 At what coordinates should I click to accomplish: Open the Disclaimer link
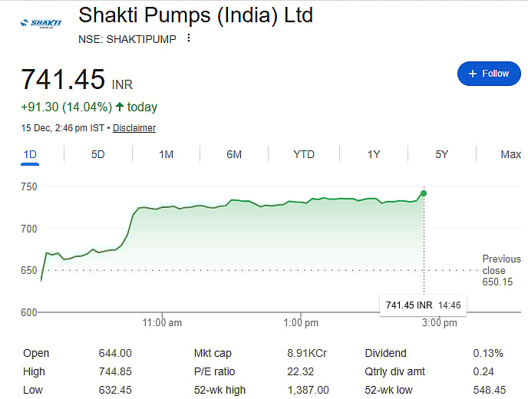[x=134, y=128]
